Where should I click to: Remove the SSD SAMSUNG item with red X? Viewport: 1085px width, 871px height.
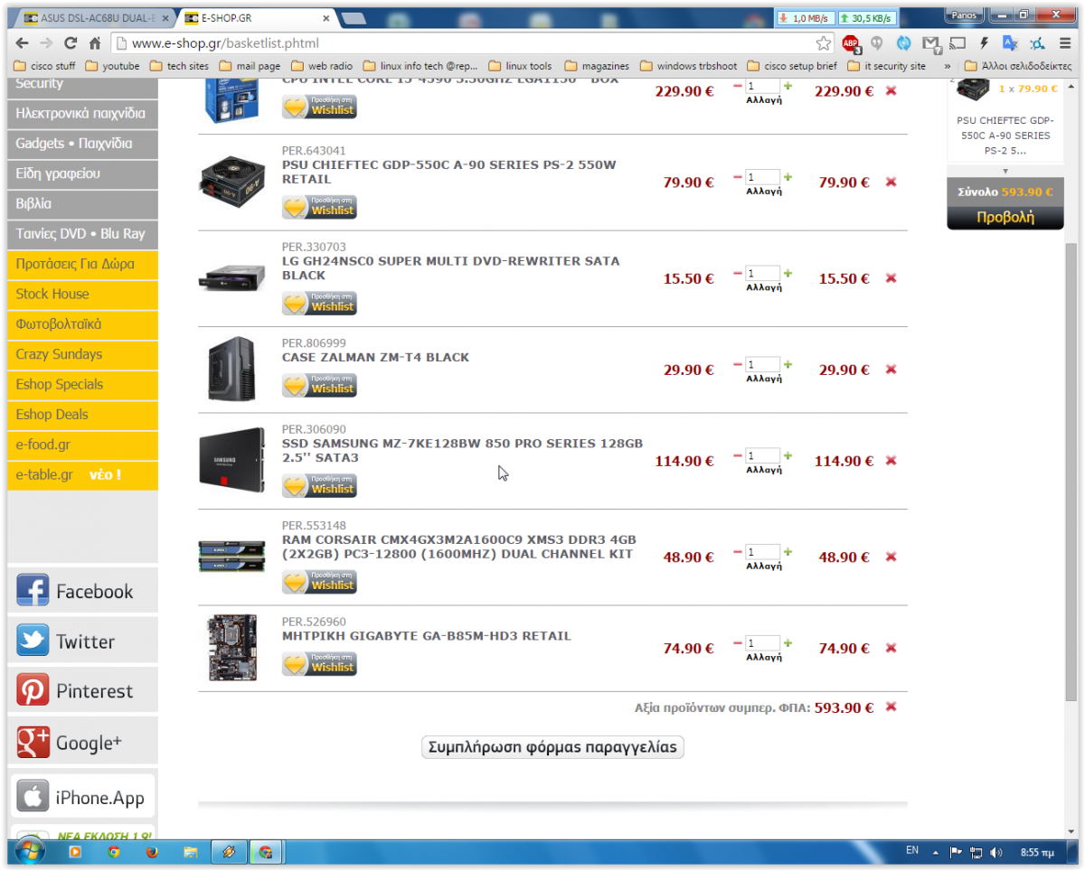(891, 461)
